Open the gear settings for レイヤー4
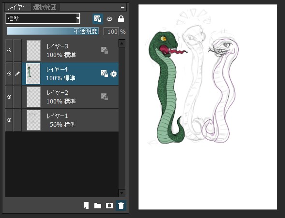The height and width of the screenshot is (218, 285). coord(114,74)
